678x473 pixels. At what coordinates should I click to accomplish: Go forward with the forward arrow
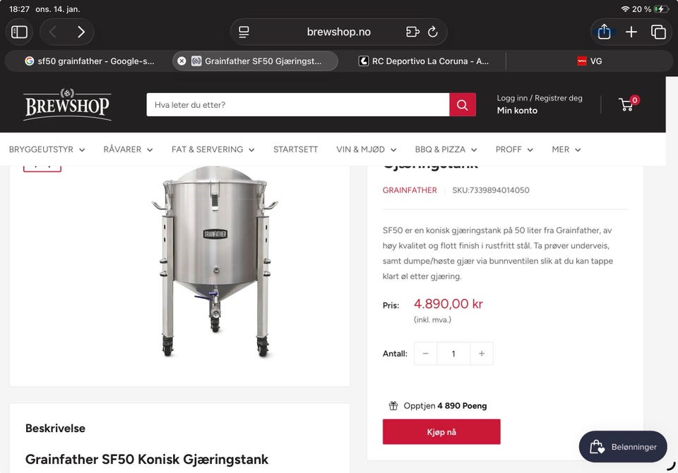click(x=81, y=32)
